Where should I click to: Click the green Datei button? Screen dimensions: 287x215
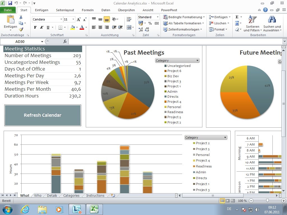point(8,10)
